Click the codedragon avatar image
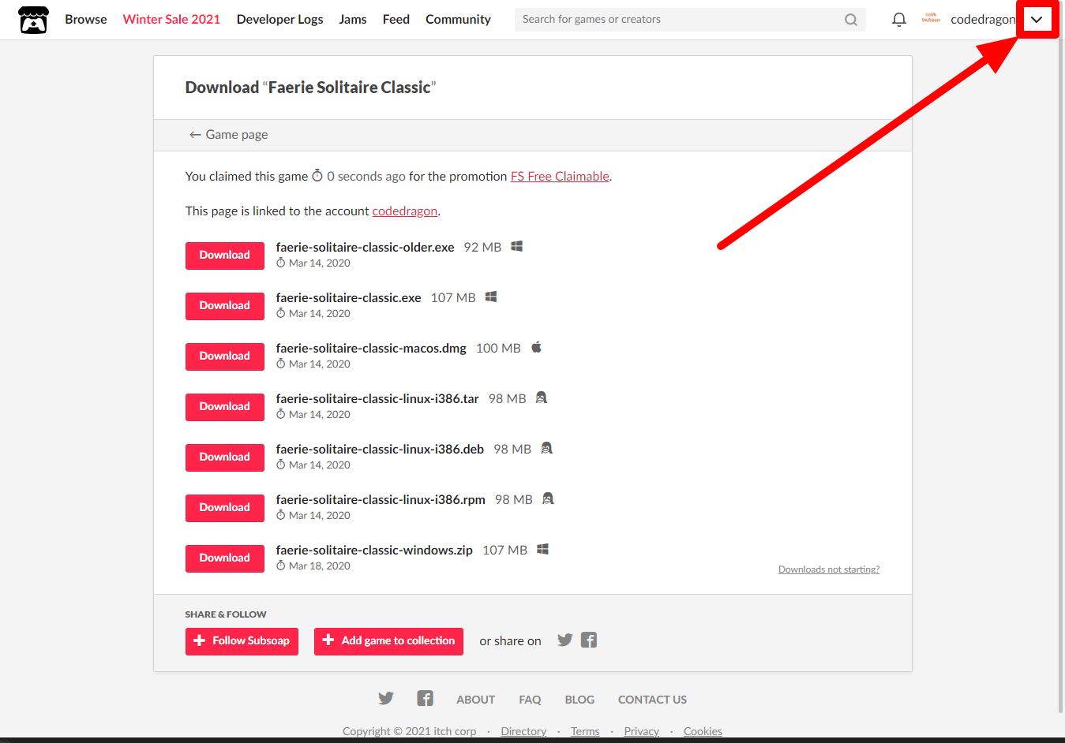Viewport: 1065px width, 743px height. click(931, 19)
